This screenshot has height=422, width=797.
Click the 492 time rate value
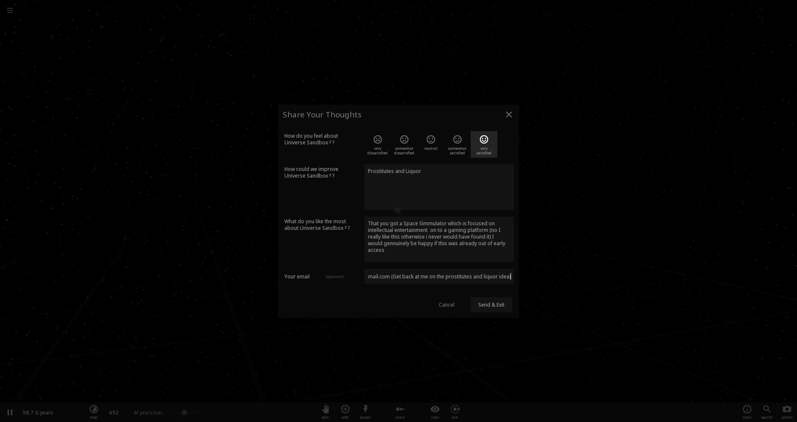click(x=114, y=412)
